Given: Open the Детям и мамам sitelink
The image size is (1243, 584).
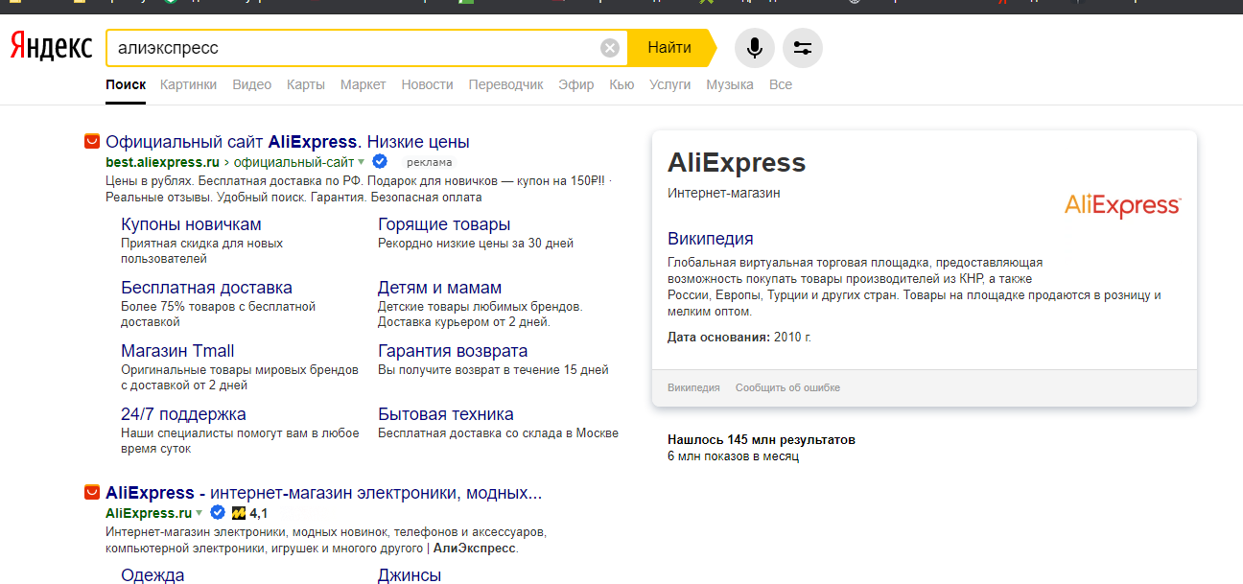Looking at the screenshot, I should click(439, 288).
